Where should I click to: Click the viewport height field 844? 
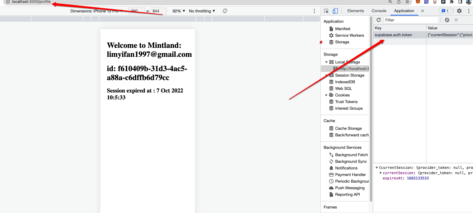pyautogui.click(x=158, y=11)
